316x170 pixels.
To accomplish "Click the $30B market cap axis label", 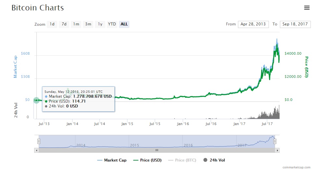I will click(x=25, y=77).
